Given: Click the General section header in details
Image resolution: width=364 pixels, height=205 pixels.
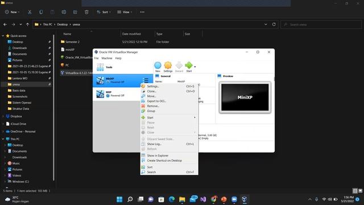Looking at the screenshot, I should click(166, 76).
